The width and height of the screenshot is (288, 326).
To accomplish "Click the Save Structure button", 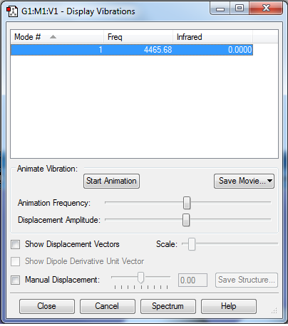I will click(247, 280).
